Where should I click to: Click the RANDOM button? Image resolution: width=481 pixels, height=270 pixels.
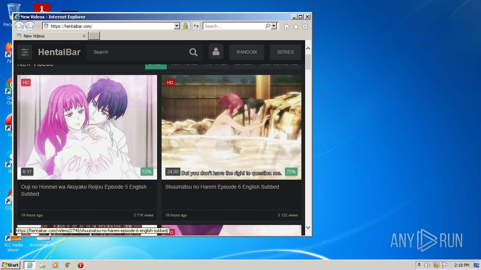tap(247, 52)
